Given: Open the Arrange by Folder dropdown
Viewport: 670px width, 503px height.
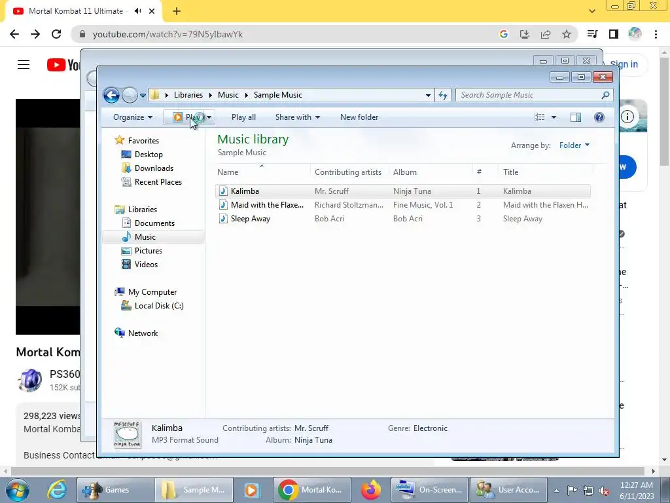Looking at the screenshot, I should pos(574,145).
